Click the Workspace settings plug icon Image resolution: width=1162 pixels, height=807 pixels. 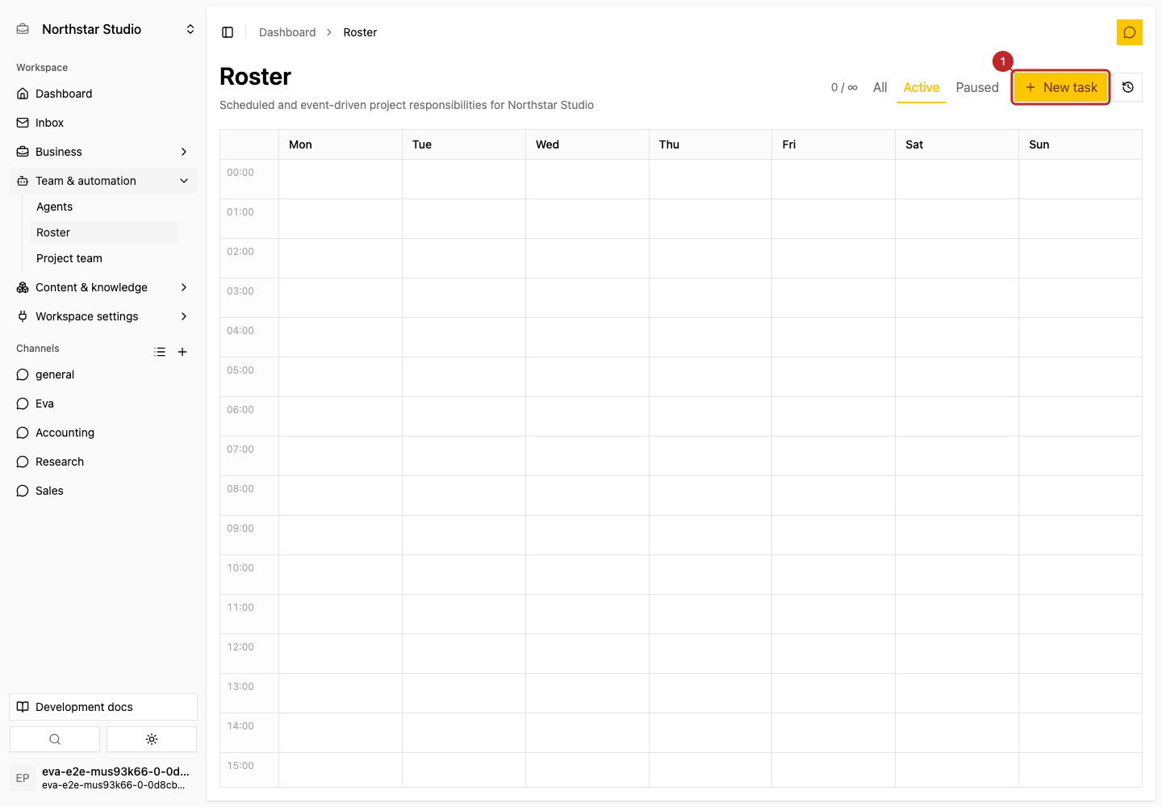pos(23,316)
